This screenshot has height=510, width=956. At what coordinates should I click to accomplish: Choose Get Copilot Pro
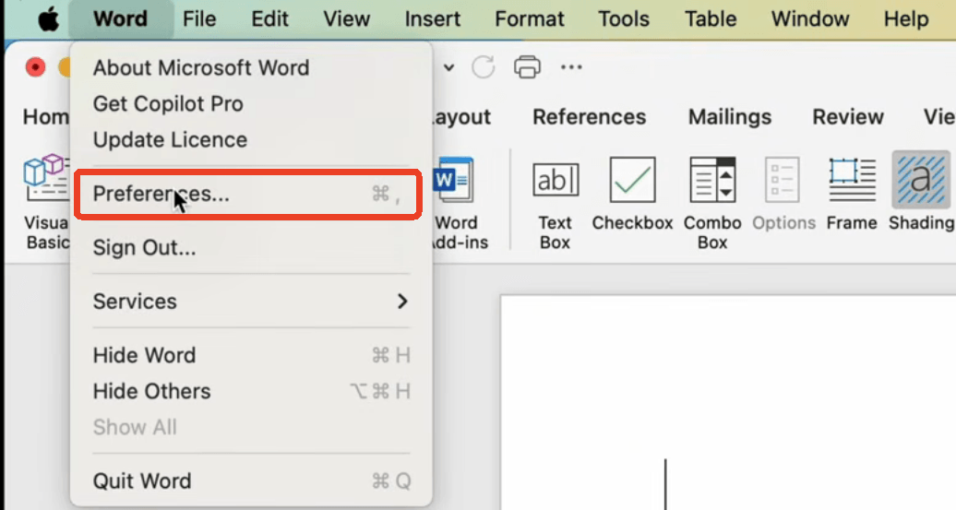pos(251,103)
